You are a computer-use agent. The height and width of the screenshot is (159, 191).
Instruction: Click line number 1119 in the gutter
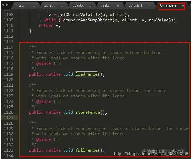click(8, 74)
